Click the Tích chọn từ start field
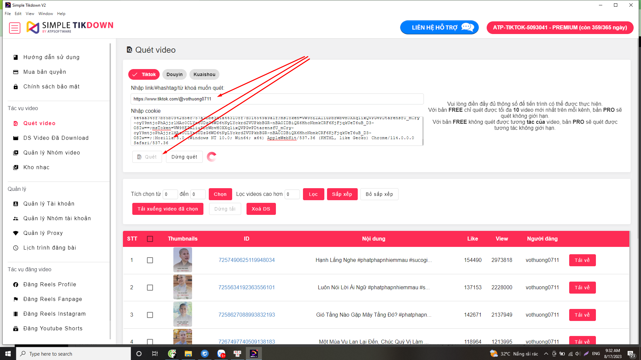The image size is (641, 360). [170, 194]
